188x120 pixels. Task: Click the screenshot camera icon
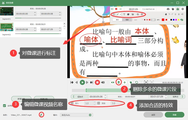tap(168, 9)
